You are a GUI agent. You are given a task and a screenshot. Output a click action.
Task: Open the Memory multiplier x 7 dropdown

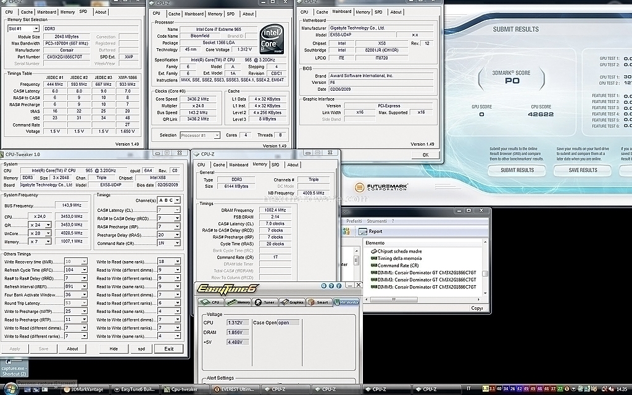(39, 241)
